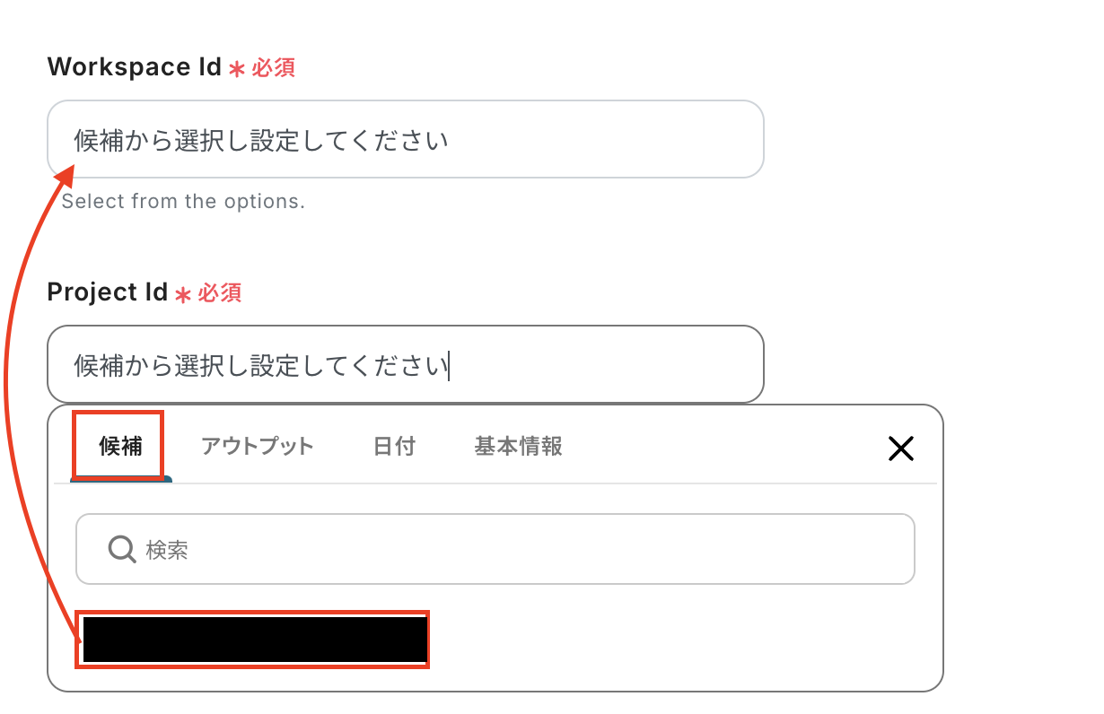Click the Workspace Id field label
1104x714 pixels.
click(135, 67)
